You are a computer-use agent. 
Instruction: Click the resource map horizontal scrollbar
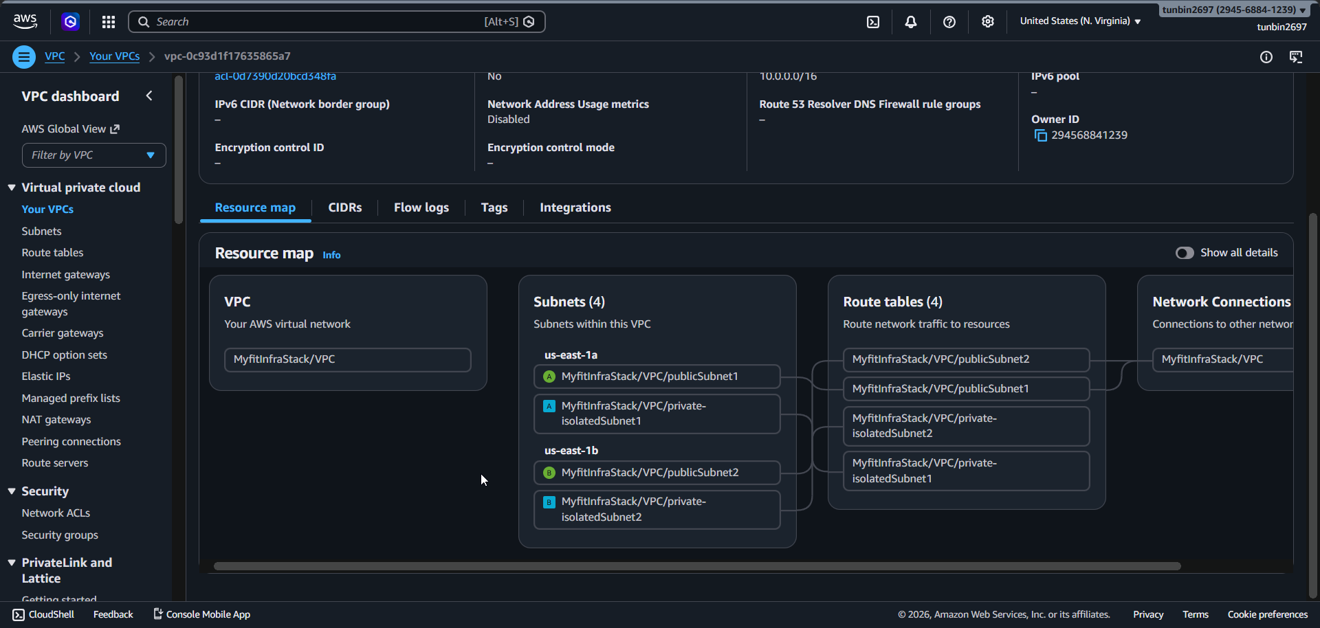pyautogui.click(x=696, y=566)
